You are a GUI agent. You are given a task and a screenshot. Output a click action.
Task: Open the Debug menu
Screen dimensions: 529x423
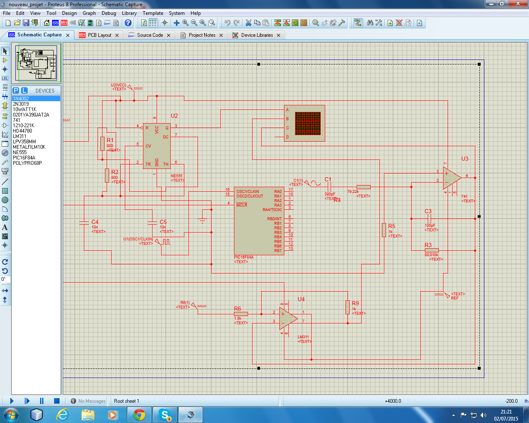(x=109, y=13)
